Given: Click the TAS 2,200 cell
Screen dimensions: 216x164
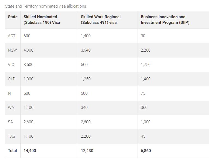Looking at the screenshot, I should coord(86,136).
